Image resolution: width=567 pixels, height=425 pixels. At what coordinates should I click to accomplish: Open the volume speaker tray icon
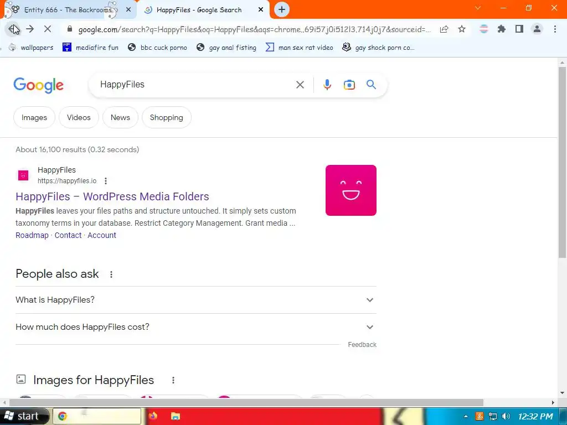506,416
